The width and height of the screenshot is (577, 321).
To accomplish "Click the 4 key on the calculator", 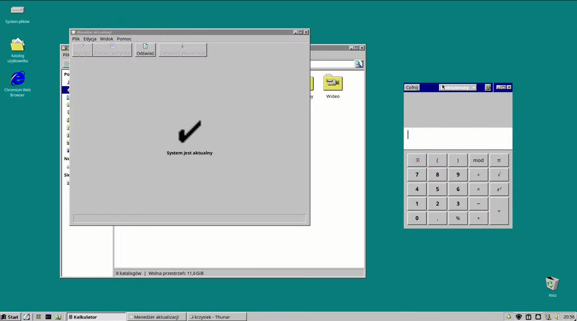I will tap(417, 189).
